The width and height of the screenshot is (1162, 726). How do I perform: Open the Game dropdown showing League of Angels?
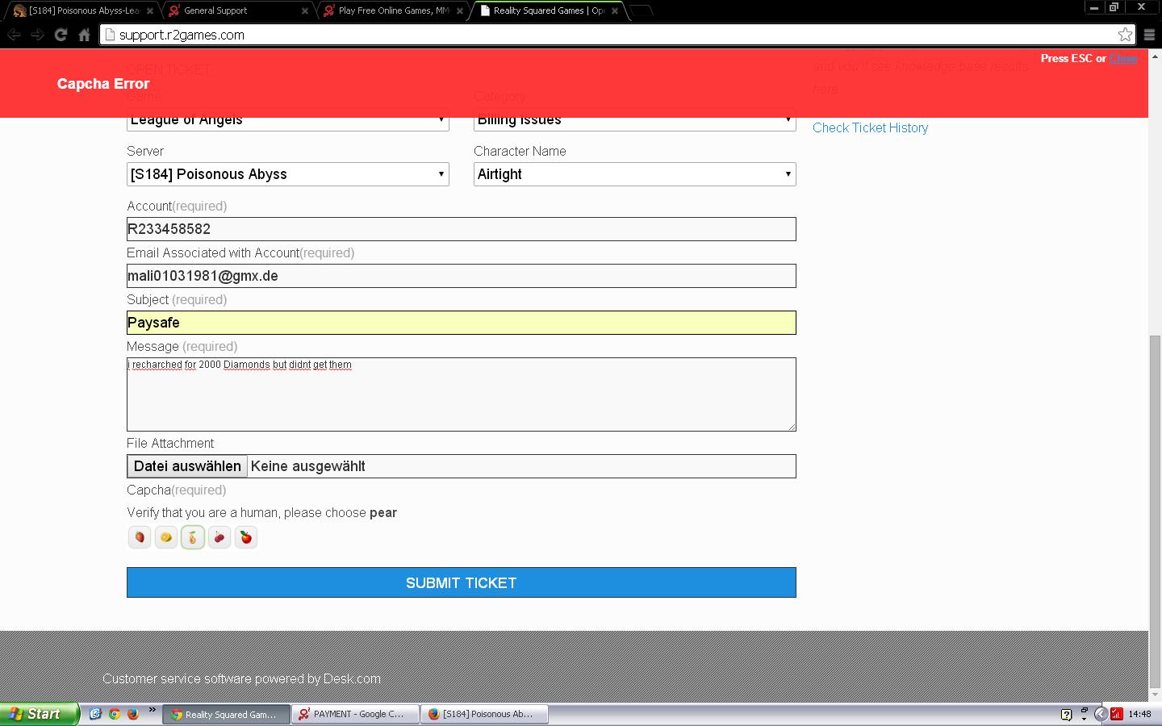(x=287, y=123)
